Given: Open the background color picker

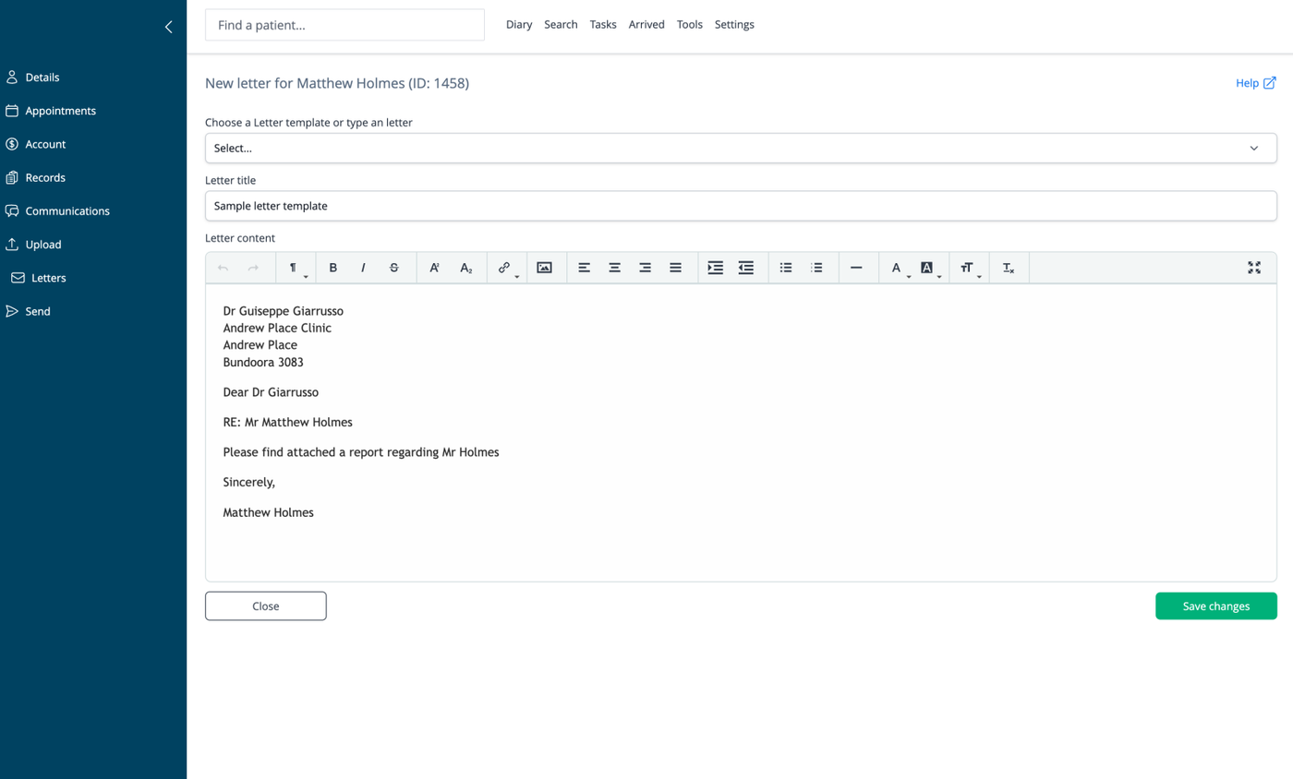Looking at the screenshot, I should click(929, 268).
